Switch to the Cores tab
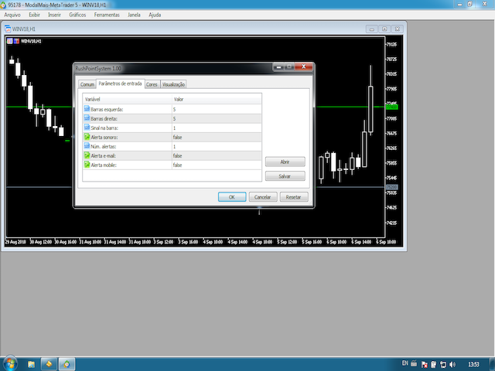This screenshot has width=495, height=371. point(152,84)
